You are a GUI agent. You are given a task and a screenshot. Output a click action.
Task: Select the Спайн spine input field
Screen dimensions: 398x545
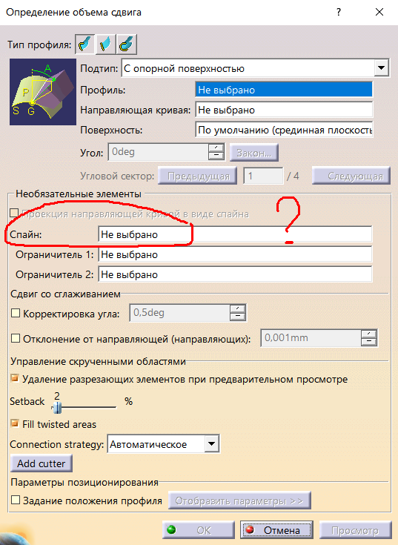coord(235,234)
